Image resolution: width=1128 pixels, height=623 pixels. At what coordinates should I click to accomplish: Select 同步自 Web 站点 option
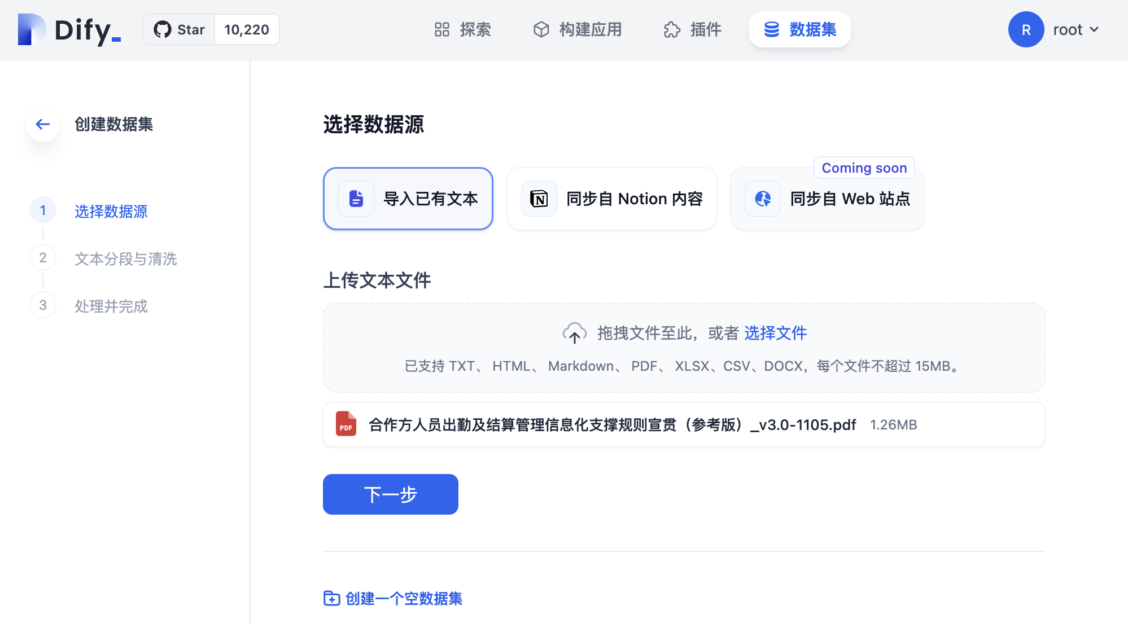827,199
